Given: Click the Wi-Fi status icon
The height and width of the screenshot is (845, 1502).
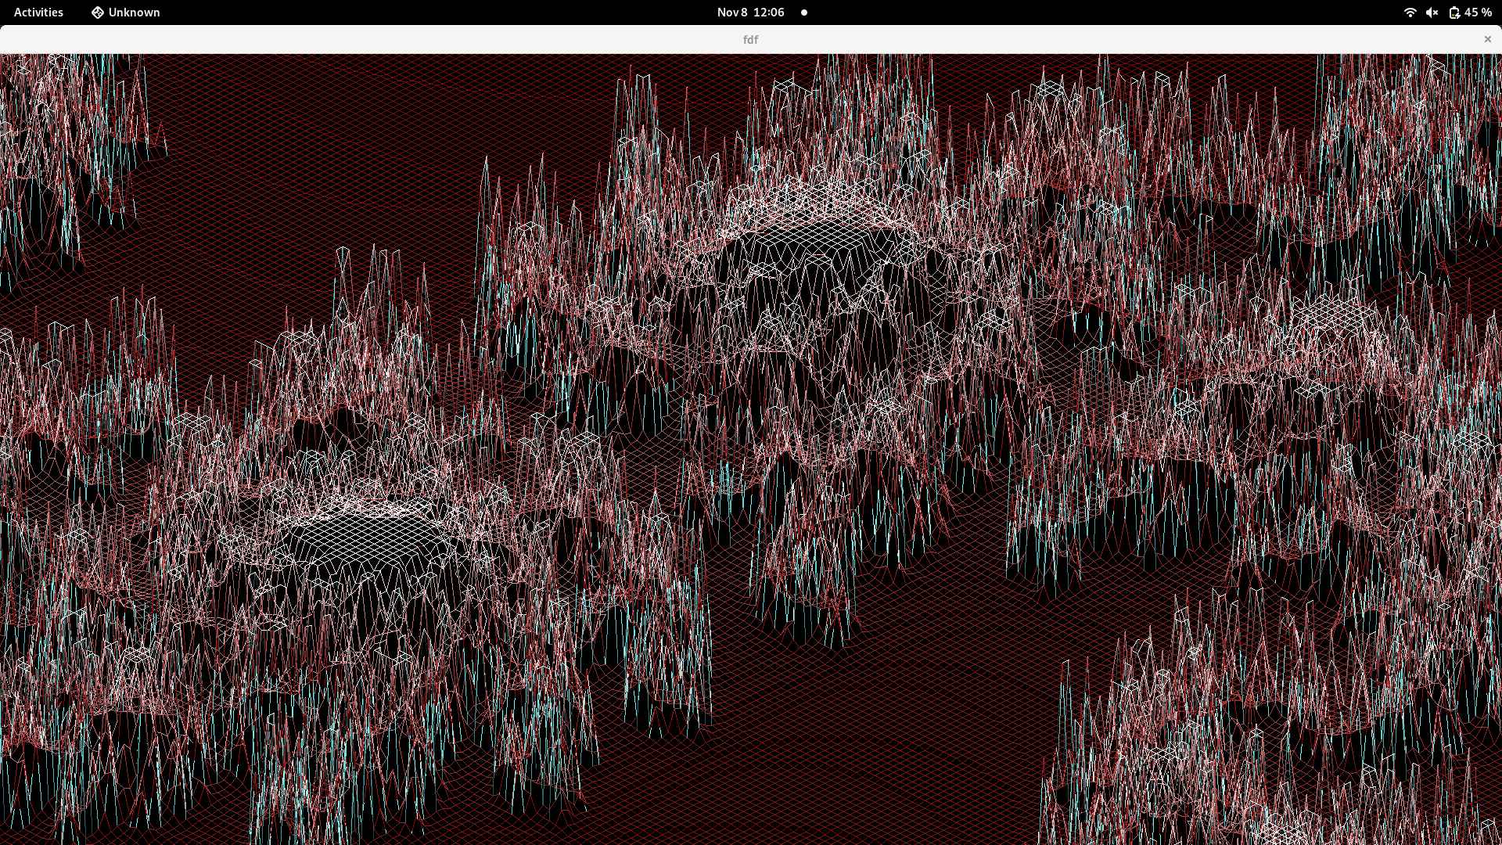Looking at the screenshot, I should tap(1410, 13).
